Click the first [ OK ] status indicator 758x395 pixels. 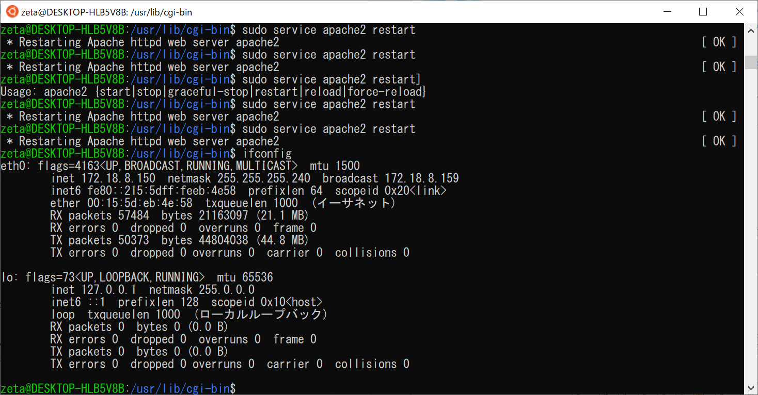point(719,42)
